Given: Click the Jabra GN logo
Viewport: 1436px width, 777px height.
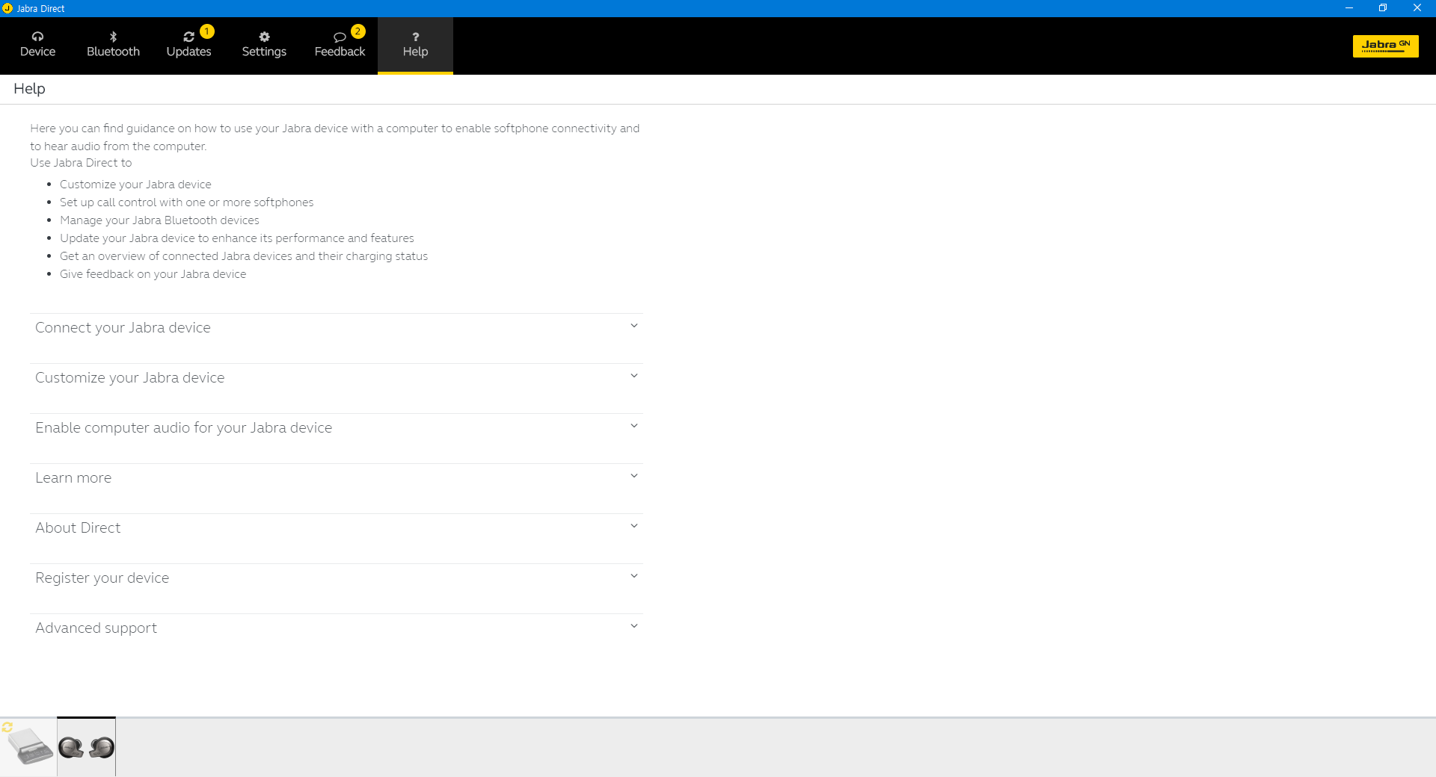Looking at the screenshot, I should point(1385,46).
